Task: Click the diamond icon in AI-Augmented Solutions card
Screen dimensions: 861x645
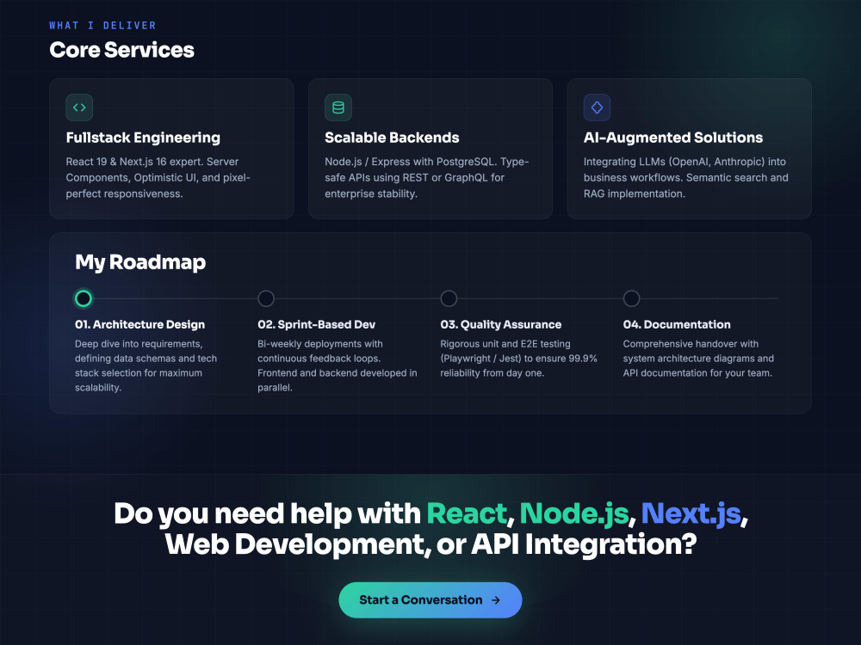Action: coord(597,107)
